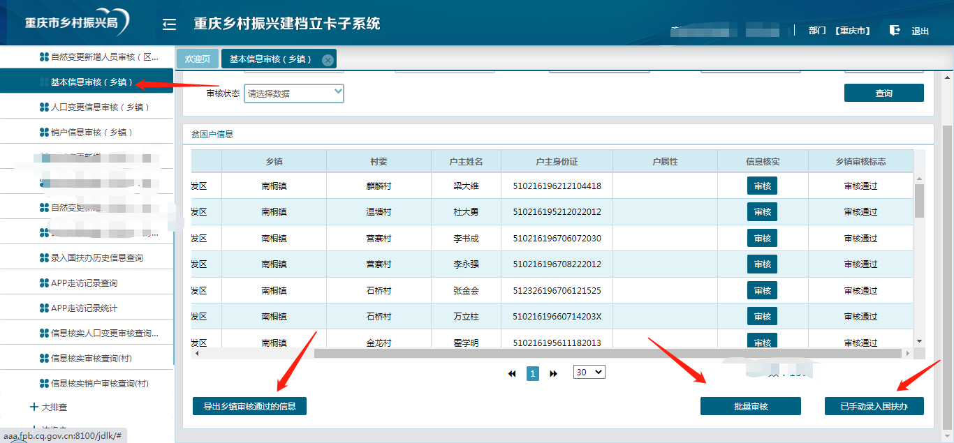
Task: Click the 批量审核 button
Action: click(x=751, y=406)
